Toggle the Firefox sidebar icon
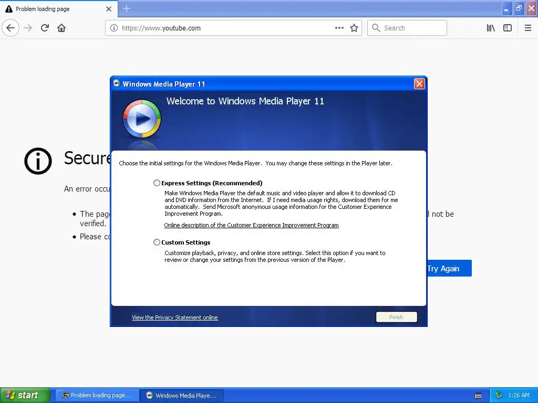This screenshot has width=538, height=403. [508, 28]
